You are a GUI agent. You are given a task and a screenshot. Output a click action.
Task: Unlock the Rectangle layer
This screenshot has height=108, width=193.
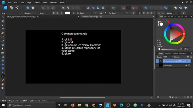click(186, 65)
